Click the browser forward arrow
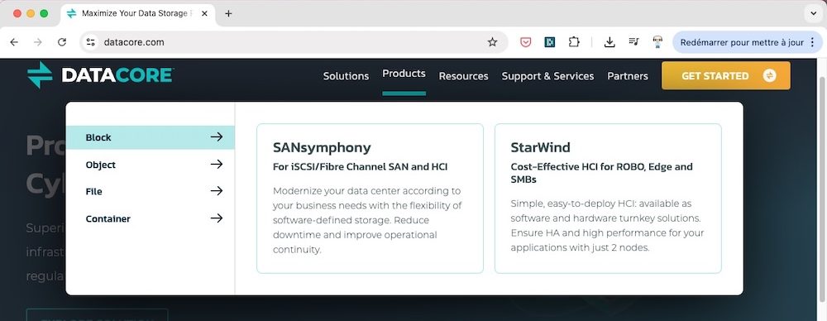827x321 pixels. (x=37, y=42)
